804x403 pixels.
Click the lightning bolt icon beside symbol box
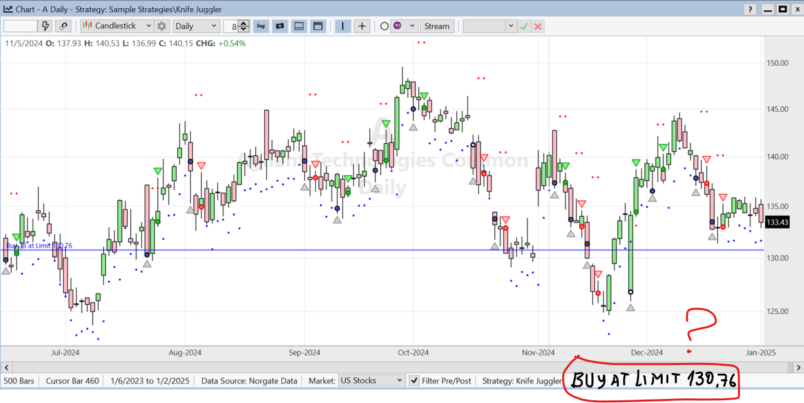coord(46,26)
